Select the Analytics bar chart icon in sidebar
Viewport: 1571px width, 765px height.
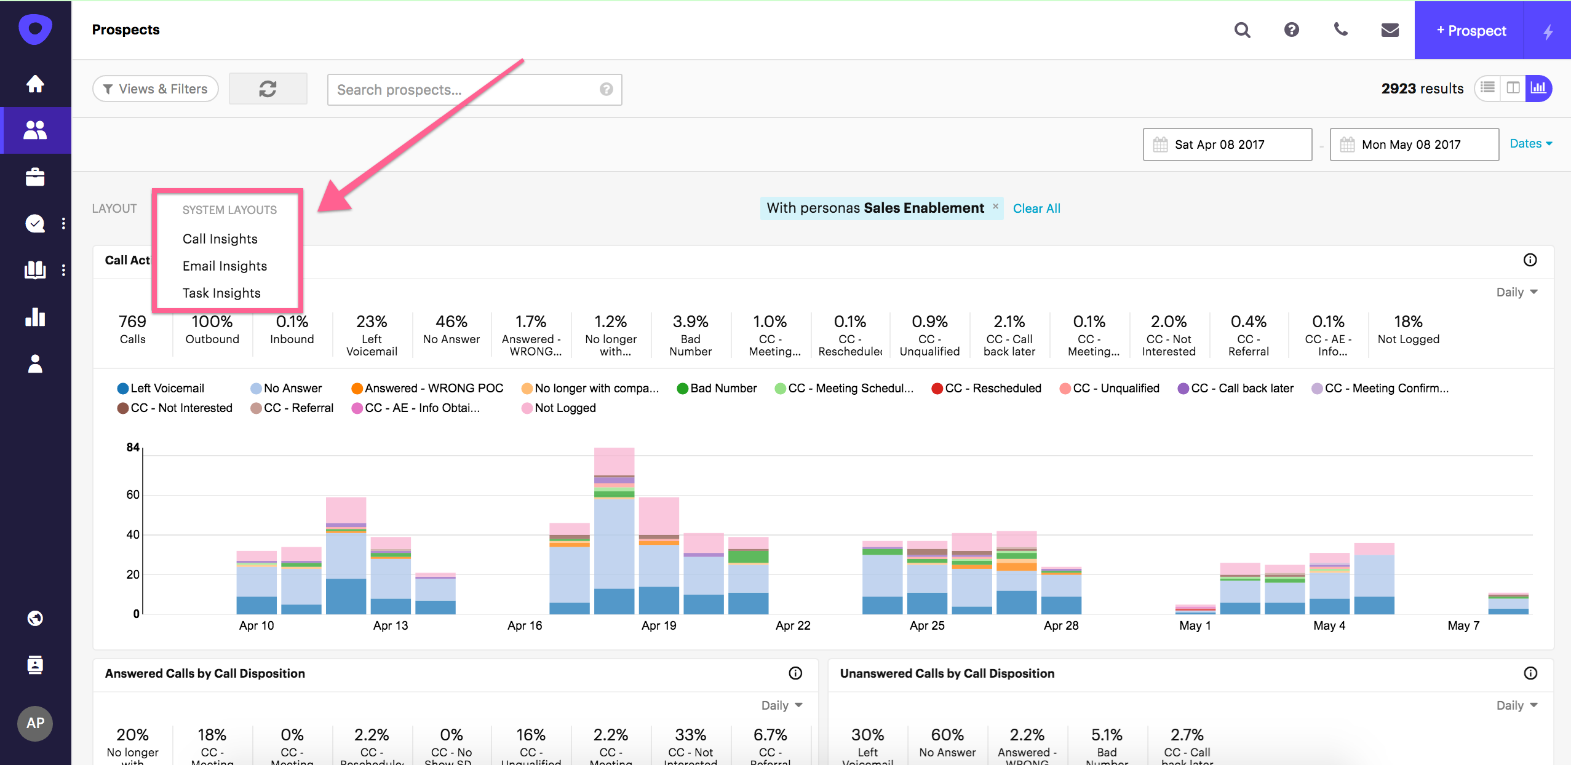tap(35, 317)
